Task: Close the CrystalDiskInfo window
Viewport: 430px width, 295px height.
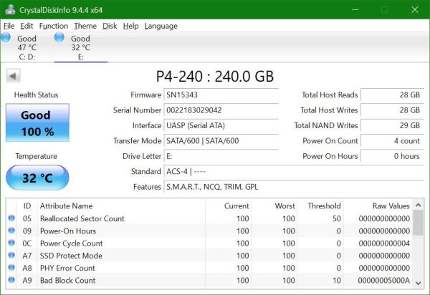Action: pos(415,9)
